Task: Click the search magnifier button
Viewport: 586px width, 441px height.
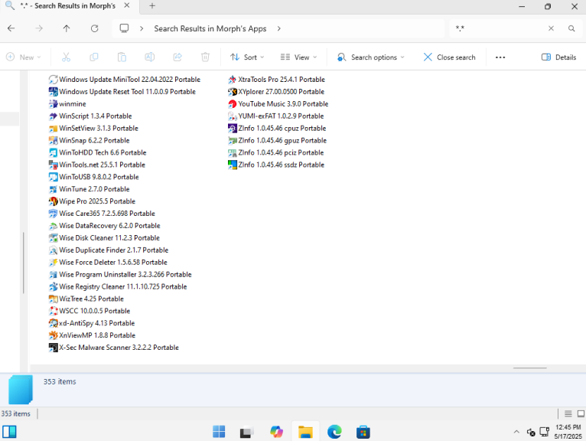Action: (x=571, y=28)
